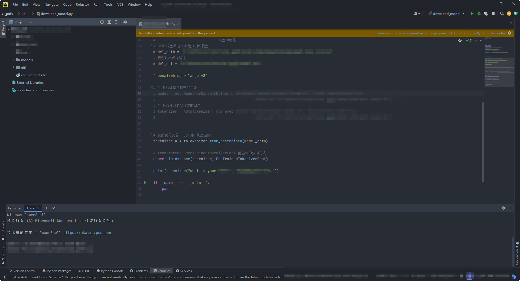Toggle the Project side tab
520x281 pixels.
tap(3, 28)
